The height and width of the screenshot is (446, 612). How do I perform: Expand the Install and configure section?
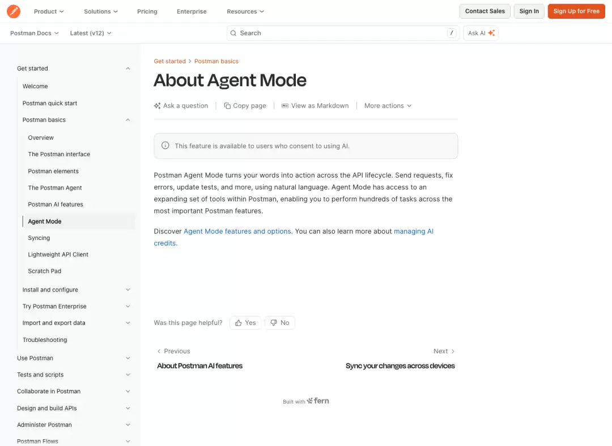click(x=127, y=290)
